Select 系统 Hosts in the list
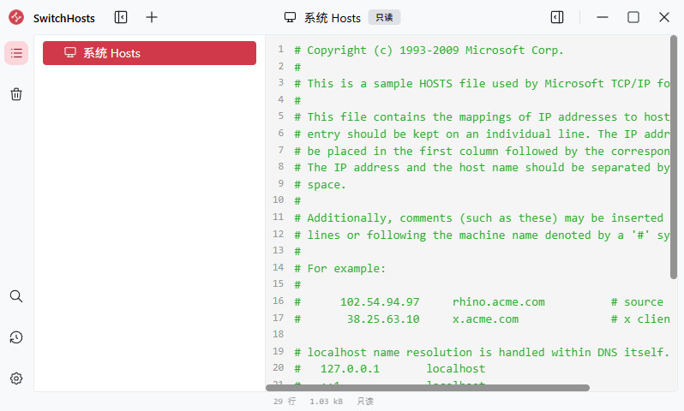The image size is (684, 411). click(x=149, y=53)
